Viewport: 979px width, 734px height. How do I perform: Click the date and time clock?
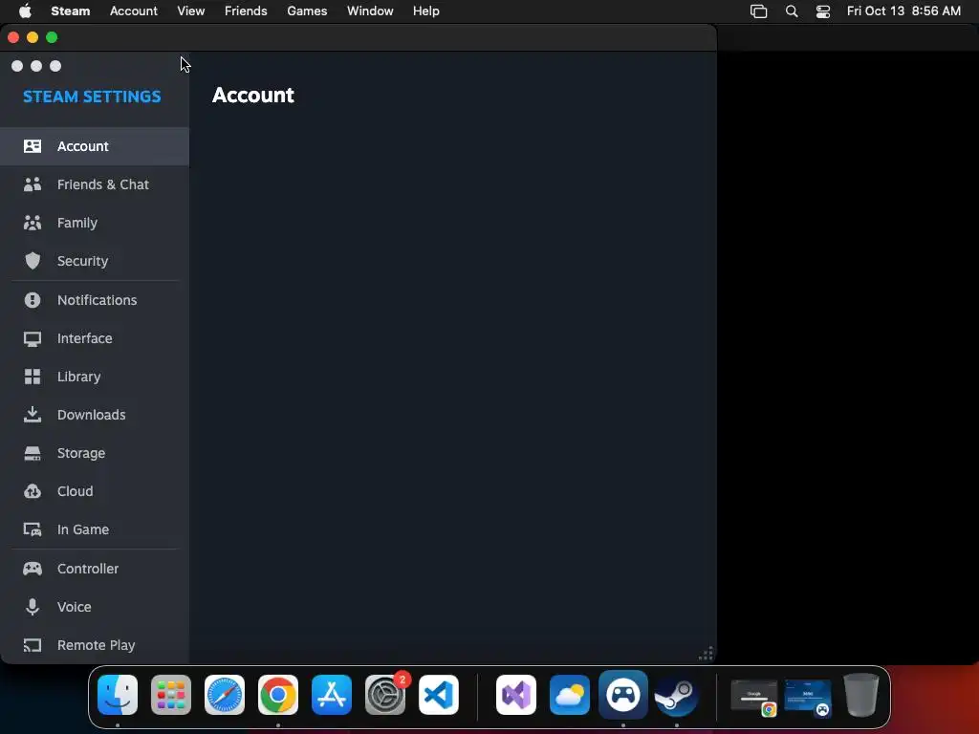tap(903, 11)
